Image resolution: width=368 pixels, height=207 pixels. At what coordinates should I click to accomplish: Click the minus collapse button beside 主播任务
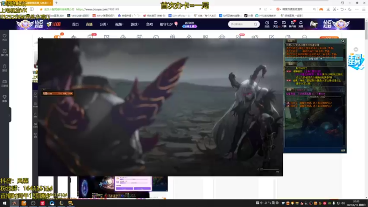356,49
